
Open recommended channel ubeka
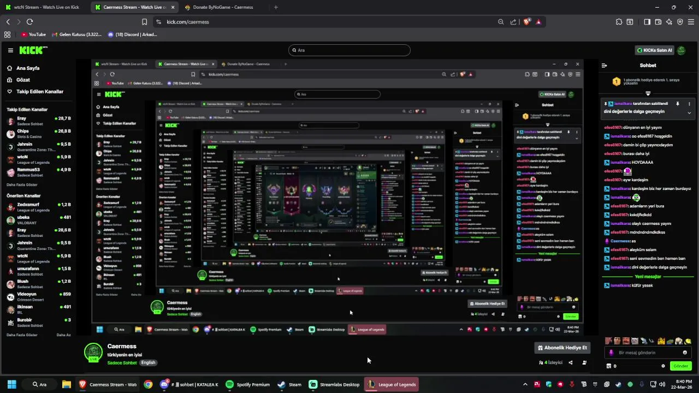pos(38,220)
